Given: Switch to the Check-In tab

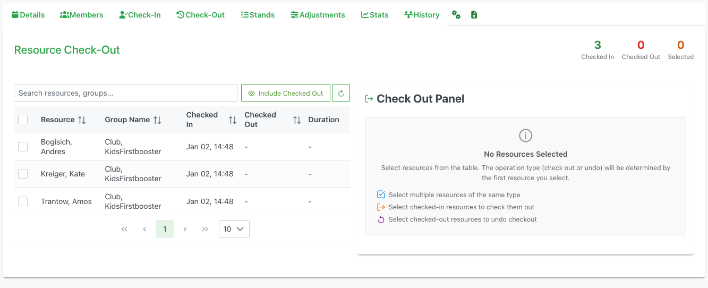Looking at the screenshot, I should (x=140, y=15).
